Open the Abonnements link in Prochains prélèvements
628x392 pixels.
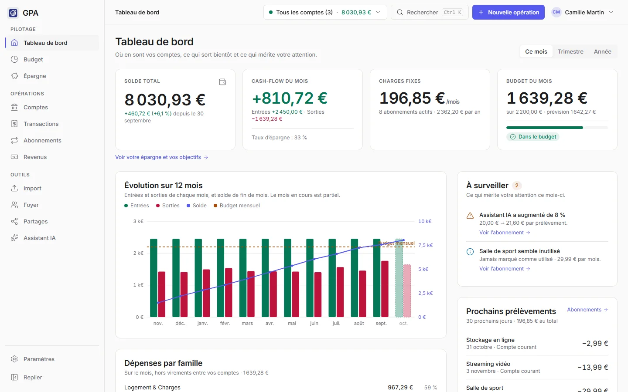[x=587, y=310]
